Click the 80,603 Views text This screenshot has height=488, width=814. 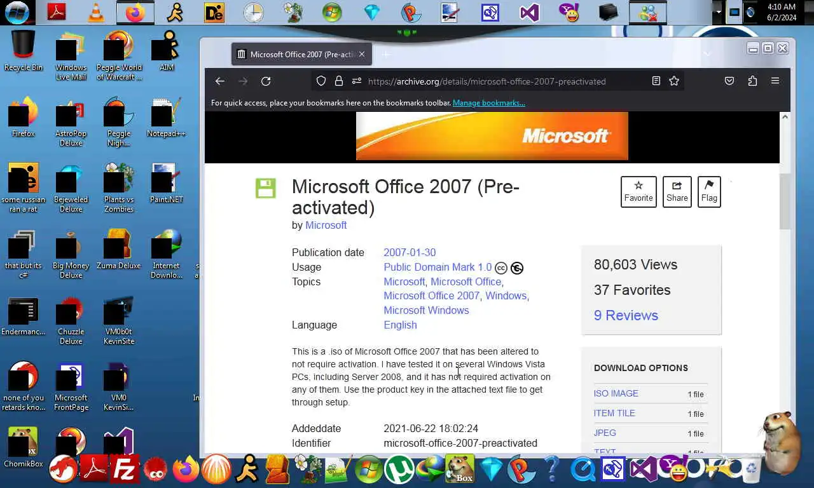point(635,264)
